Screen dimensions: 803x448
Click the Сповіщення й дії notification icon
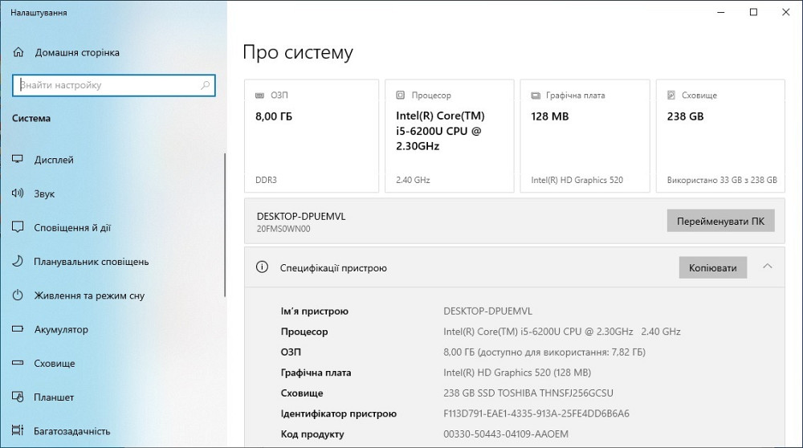pyautogui.click(x=18, y=227)
